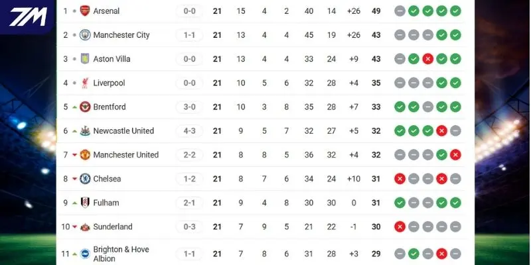Click the Brentford club crest icon
The height and width of the screenshot is (265, 531).
click(x=85, y=107)
